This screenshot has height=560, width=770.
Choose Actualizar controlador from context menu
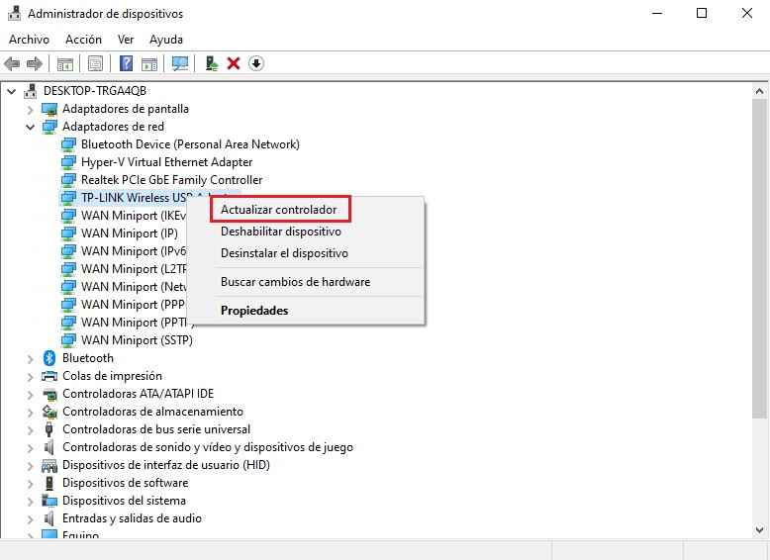pos(278,210)
